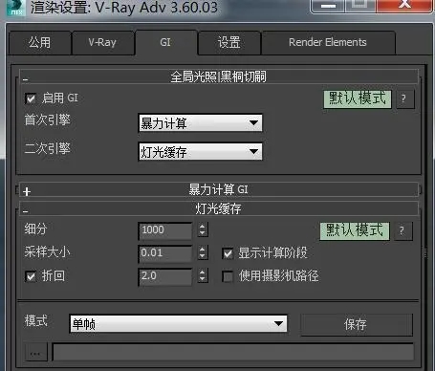Open the 二次引擎 dropdown showing 灯光缓存
The height and width of the screenshot is (371, 435).
point(201,152)
